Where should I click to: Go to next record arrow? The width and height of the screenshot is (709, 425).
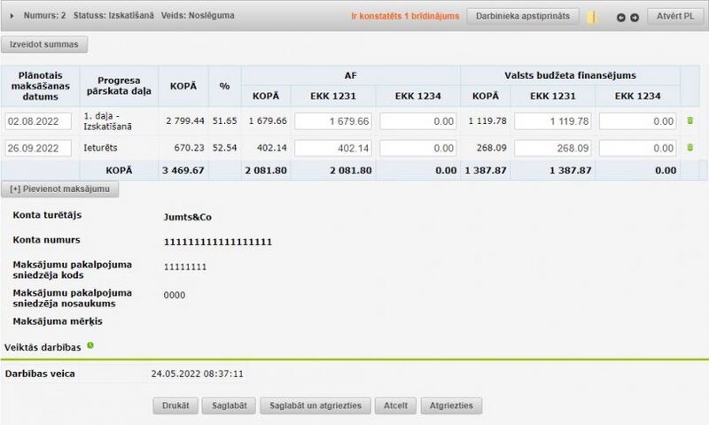[635, 17]
